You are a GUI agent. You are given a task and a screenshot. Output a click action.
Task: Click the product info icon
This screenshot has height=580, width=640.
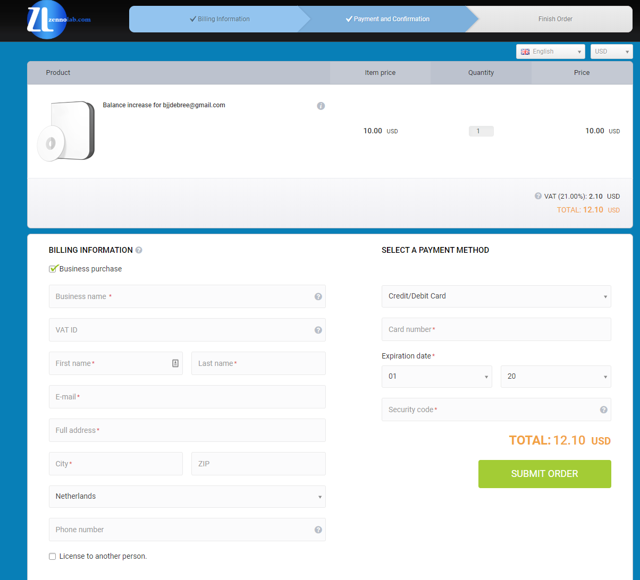pyautogui.click(x=321, y=106)
